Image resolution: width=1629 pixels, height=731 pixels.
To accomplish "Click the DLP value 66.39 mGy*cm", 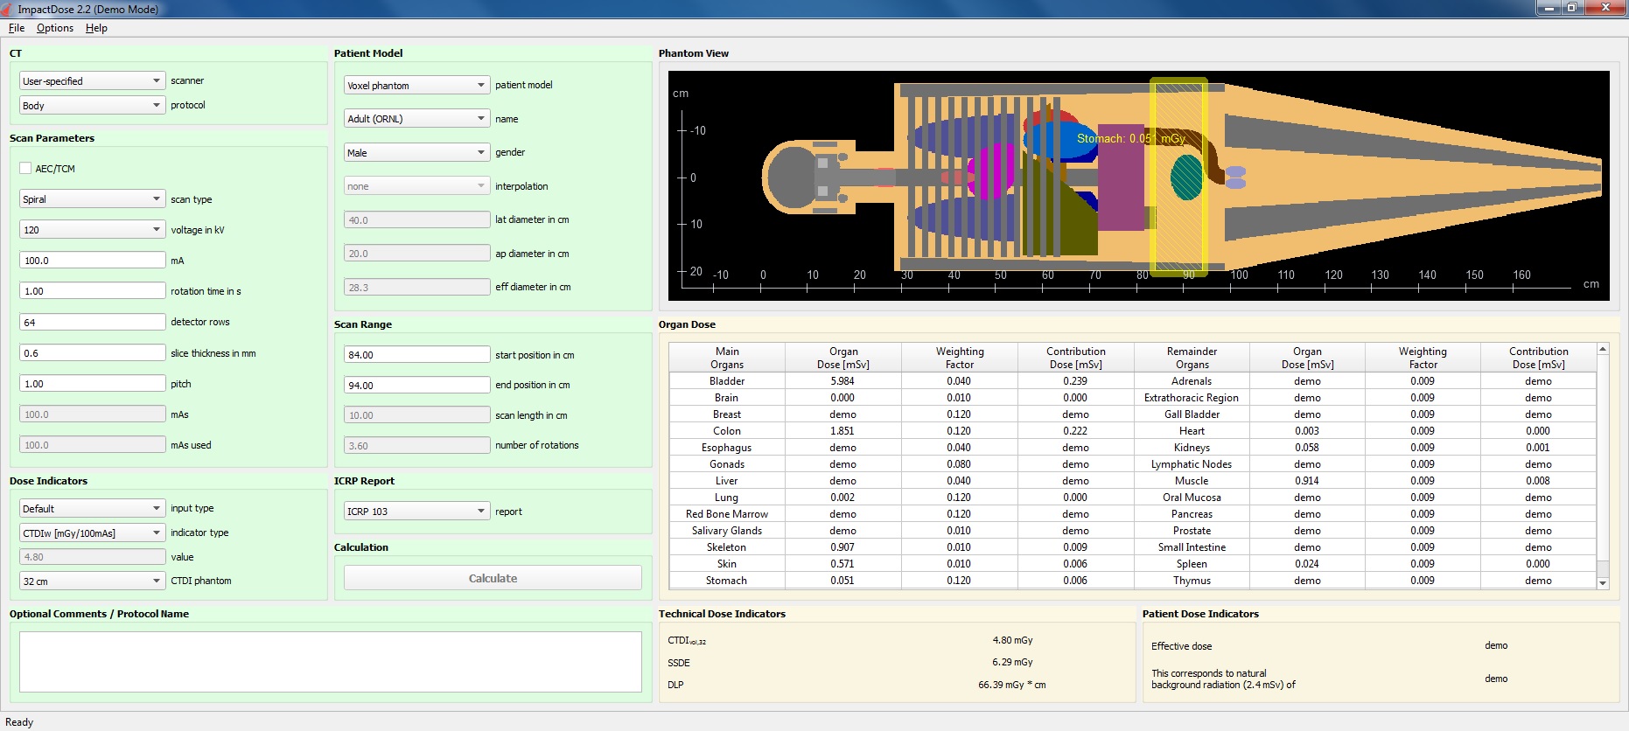I will 1012,685.
